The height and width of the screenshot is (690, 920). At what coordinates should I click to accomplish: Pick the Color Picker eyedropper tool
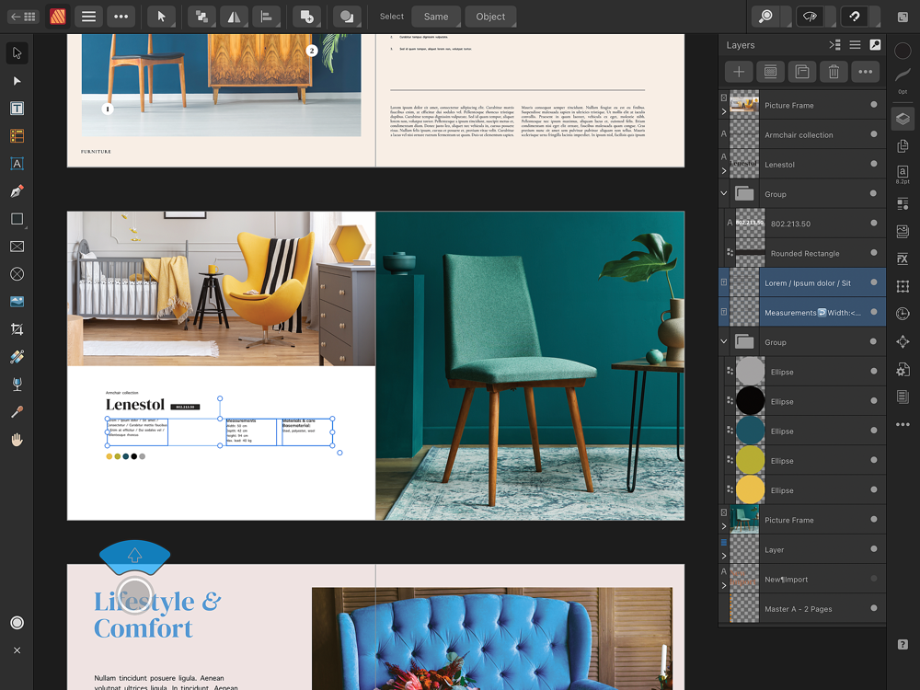pos(17,412)
